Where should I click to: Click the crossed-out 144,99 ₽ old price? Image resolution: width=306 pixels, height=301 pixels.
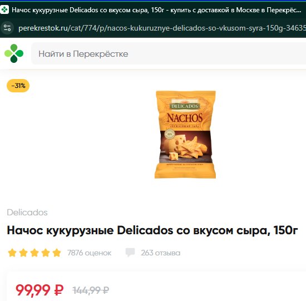coord(91,290)
